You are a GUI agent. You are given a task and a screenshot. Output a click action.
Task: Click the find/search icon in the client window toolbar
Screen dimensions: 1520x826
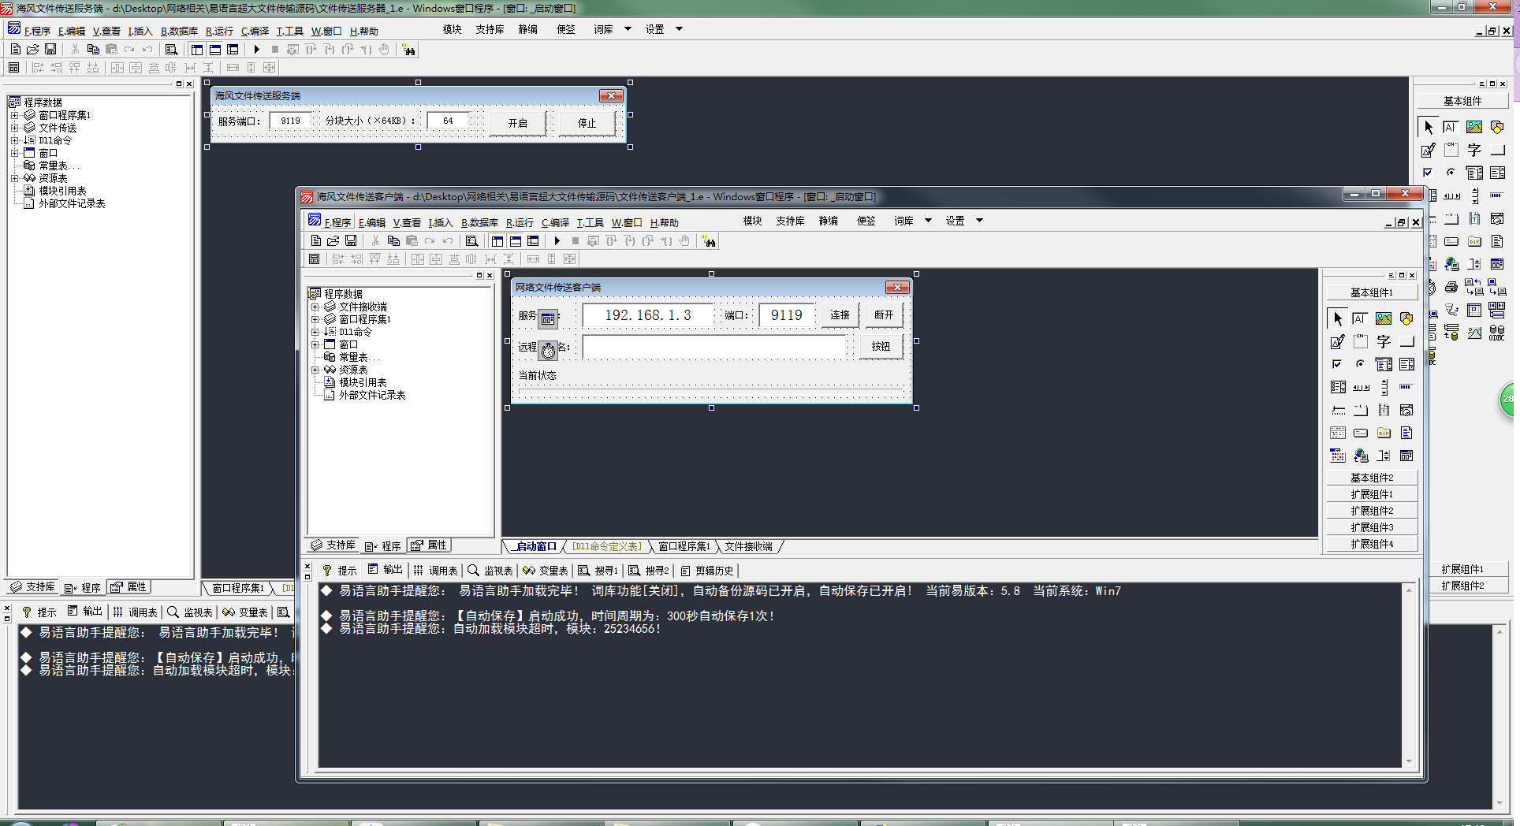[471, 241]
